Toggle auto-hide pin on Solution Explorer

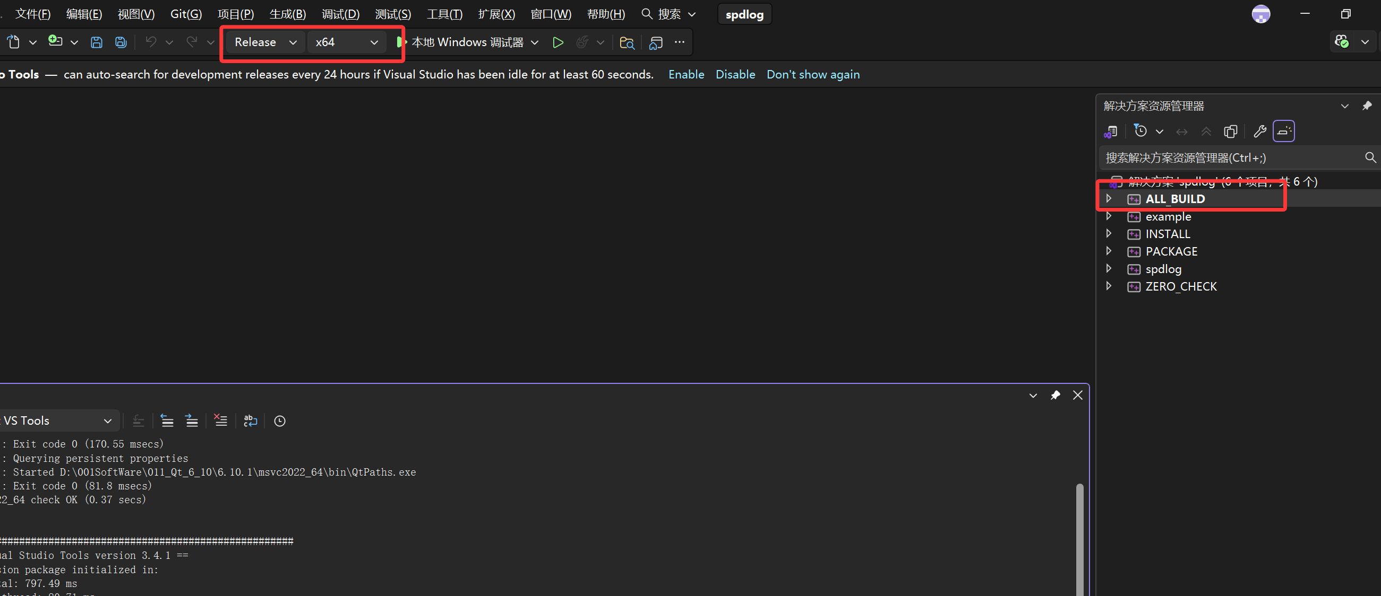1367,106
